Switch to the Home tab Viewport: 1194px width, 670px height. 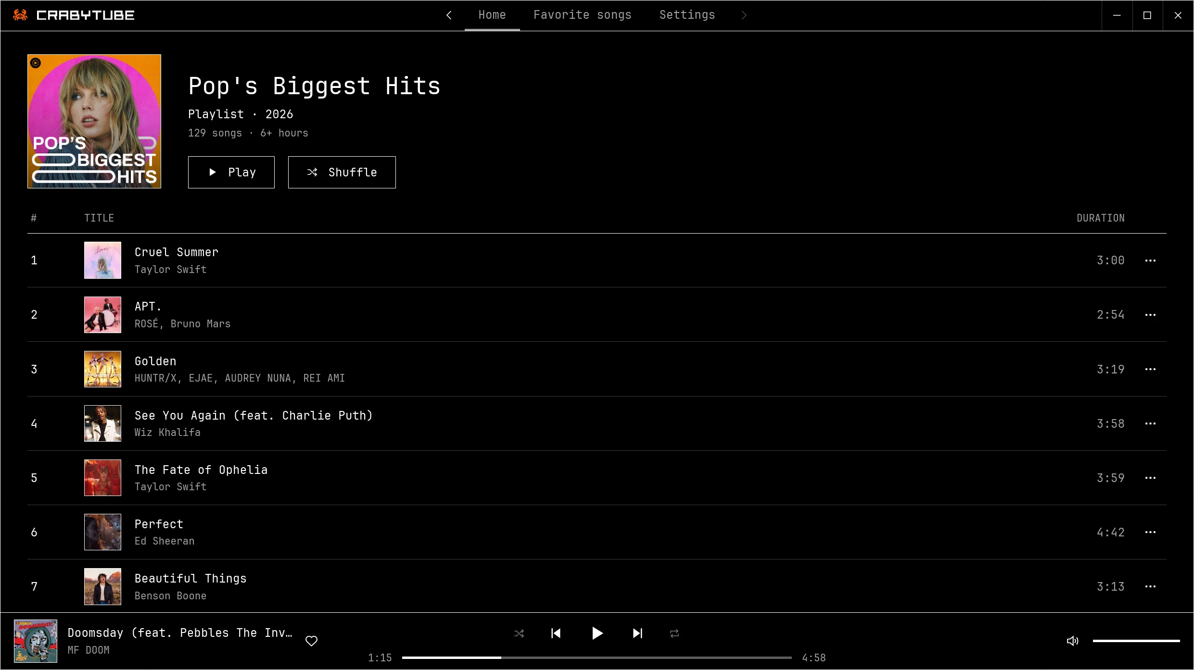(492, 15)
